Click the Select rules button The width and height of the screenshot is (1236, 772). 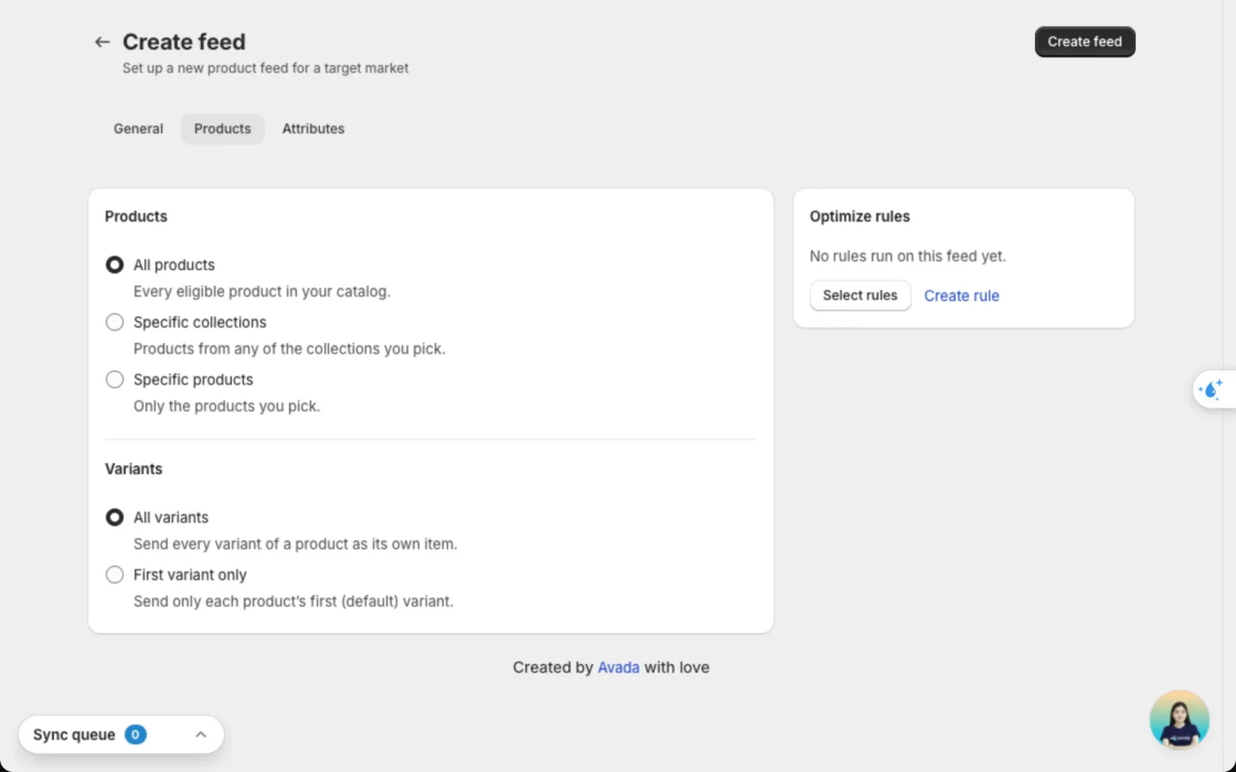click(860, 295)
